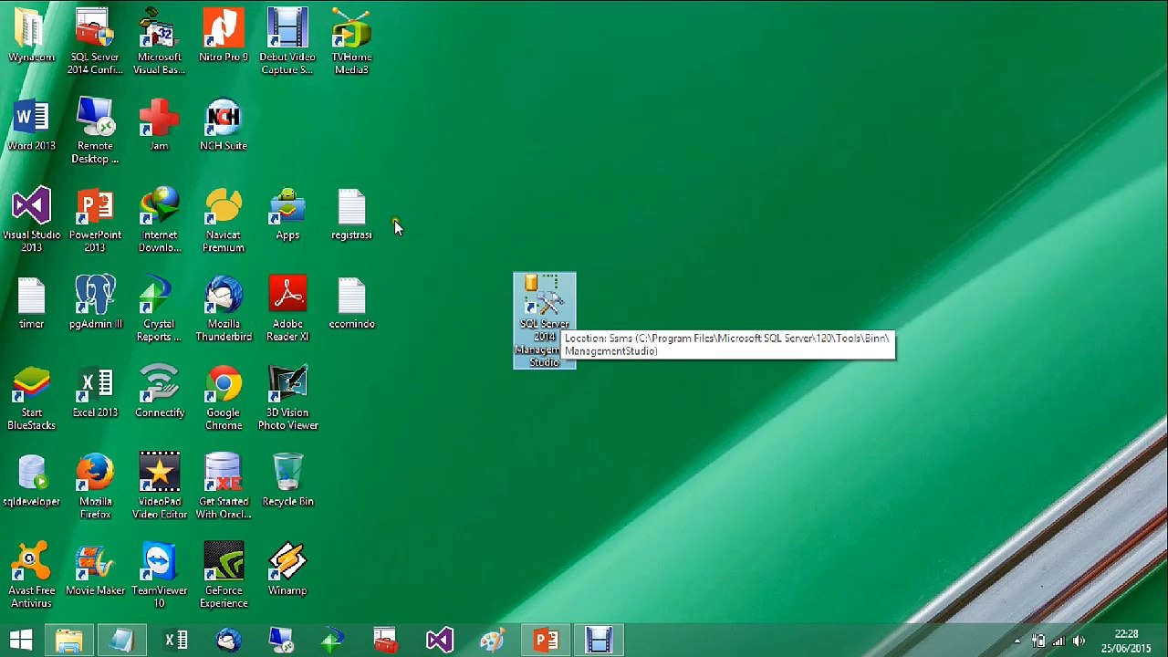Launch Excel from the taskbar
The width and height of the screenshot is (1168, 657).
[x=176, y=640]
